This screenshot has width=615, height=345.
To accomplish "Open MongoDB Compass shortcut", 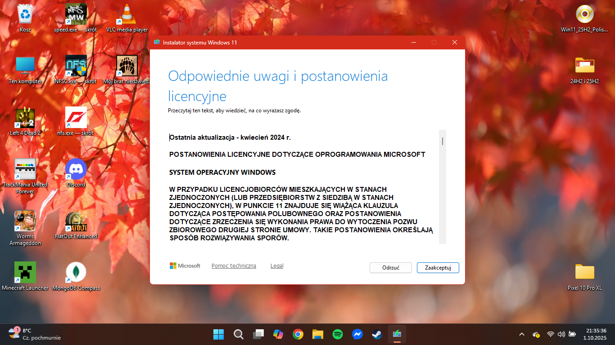I will point(76,273).
